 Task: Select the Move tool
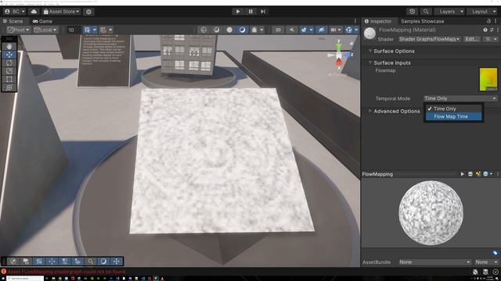click(9, 55)
